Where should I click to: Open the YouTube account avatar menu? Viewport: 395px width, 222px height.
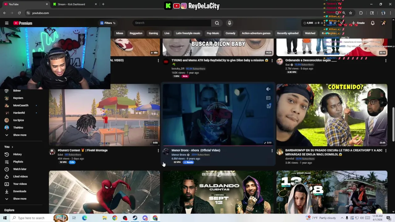(383, 23)
